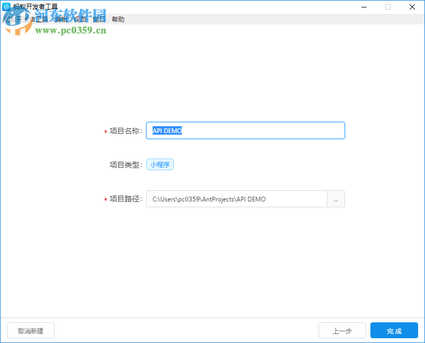Image resolution: width=425 pixels, height=343 pixels.
Task: Click the Ant Developer Tools logo in title bar
Action: (x=7, y=7)
